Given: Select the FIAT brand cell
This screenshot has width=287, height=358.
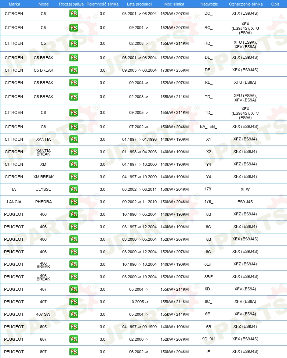Looking at the screenshot, I should click(14, 189).
